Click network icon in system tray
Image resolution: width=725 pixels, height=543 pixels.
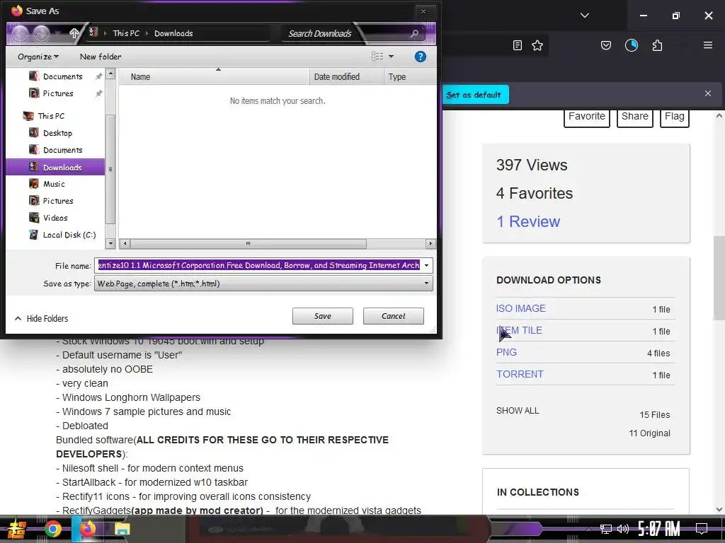click(606, 529)
